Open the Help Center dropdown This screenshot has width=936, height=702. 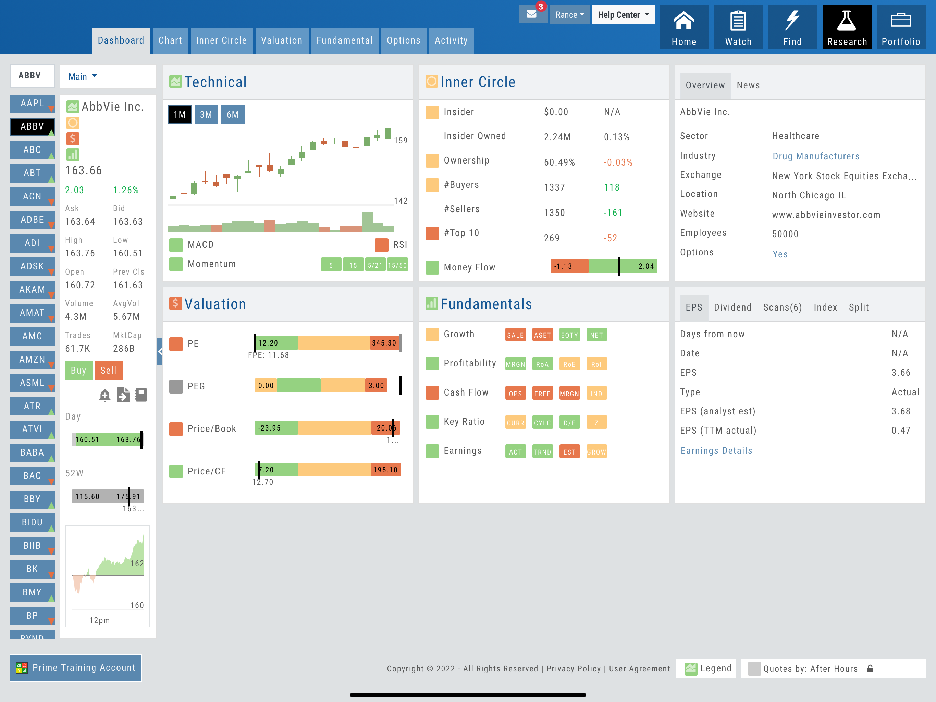[623, 15]
